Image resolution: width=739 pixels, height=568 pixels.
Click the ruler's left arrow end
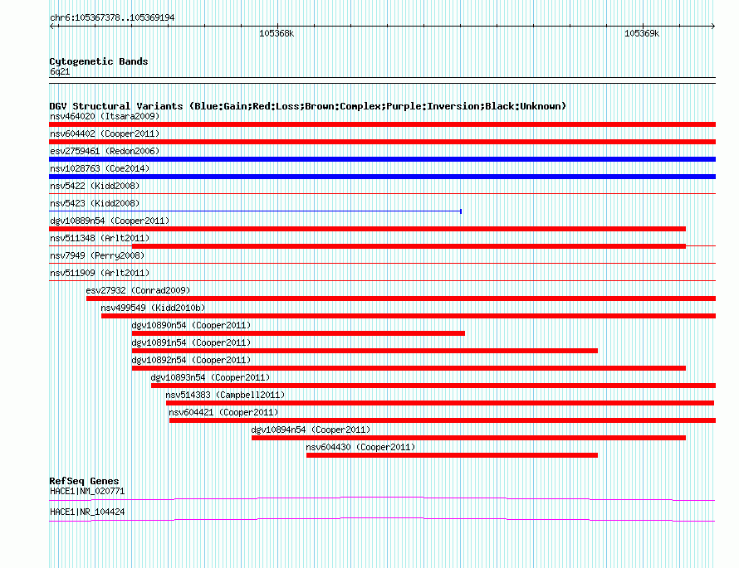pyautogui.click(x=51, y=27)
